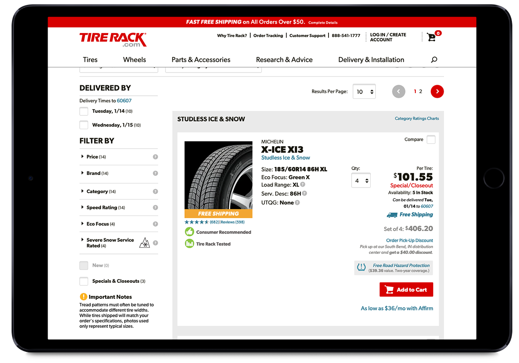
Task: Open the Order Tracking link
Action: pyautogui.click(x=268, y=36)
